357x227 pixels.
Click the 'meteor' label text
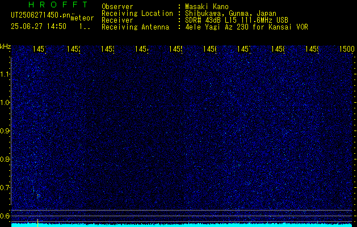82,18
